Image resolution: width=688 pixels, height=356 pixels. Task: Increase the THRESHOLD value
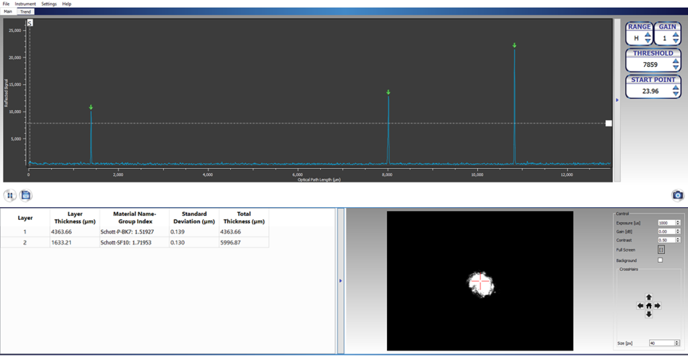click(x=676, y=61)
